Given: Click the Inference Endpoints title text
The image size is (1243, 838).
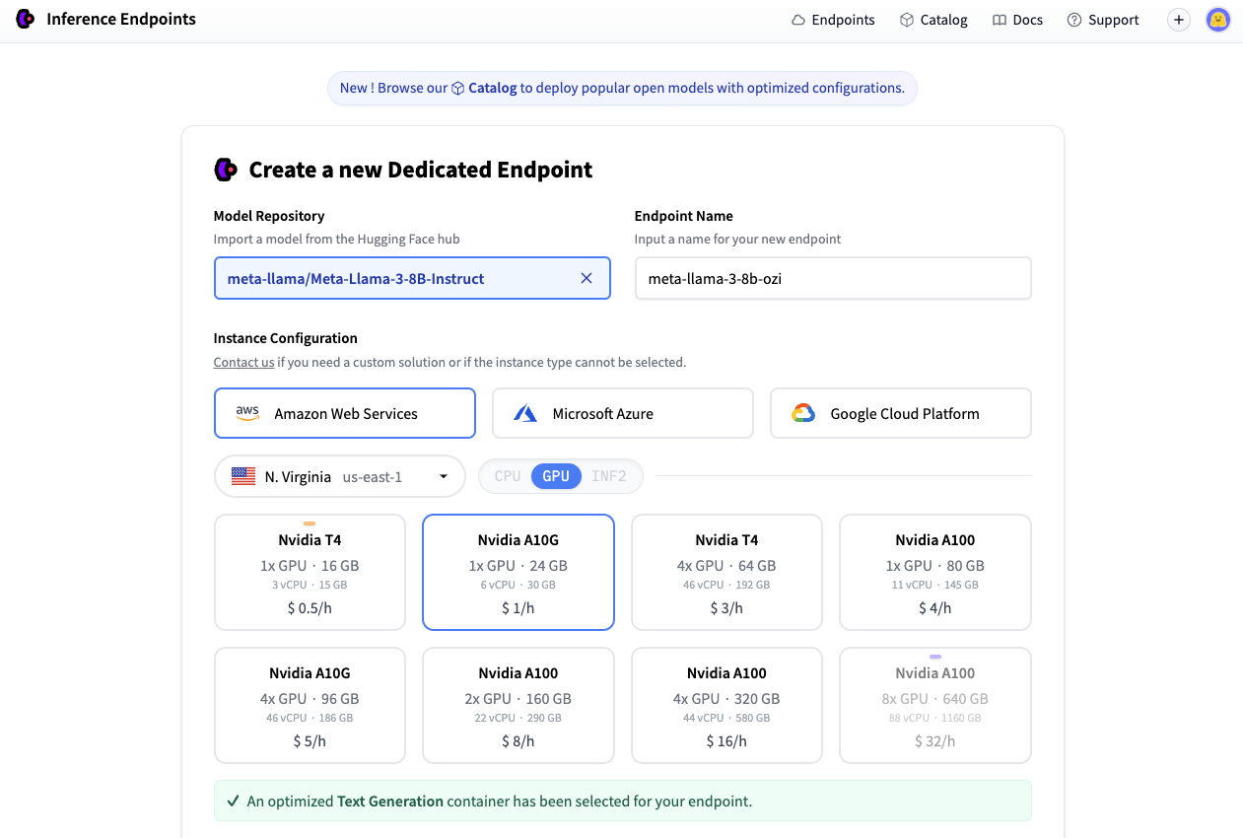Looking at the screenshot, I should 121,19.
